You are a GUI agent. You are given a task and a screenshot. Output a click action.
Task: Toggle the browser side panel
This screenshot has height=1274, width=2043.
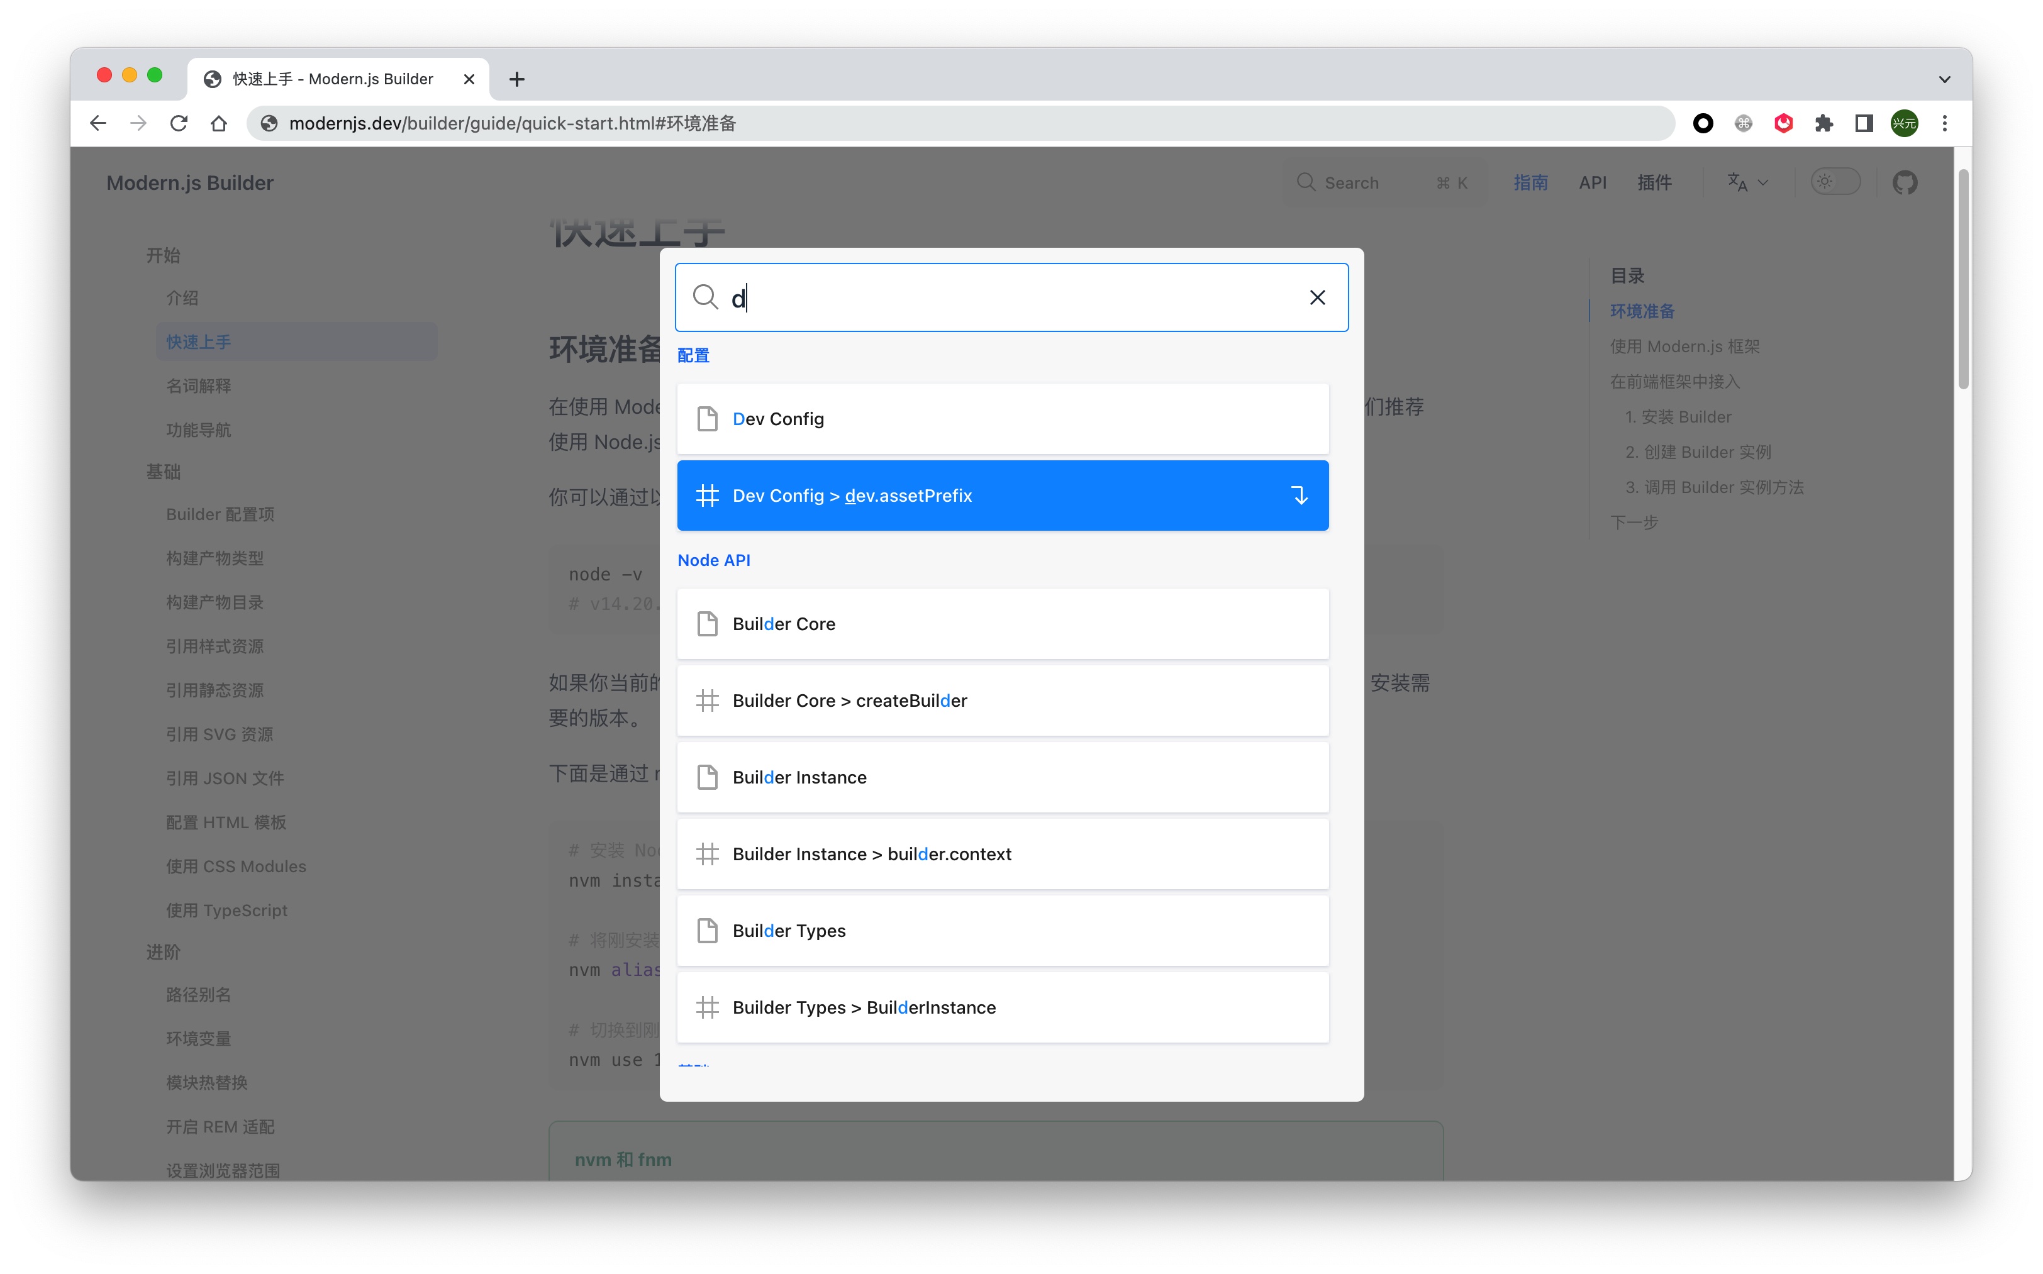(1864, 123)
